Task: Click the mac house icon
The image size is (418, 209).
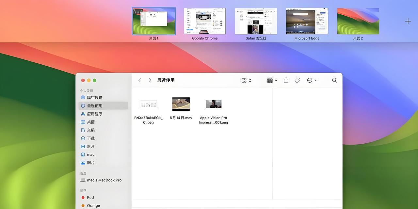Action: tap(83, 154)
